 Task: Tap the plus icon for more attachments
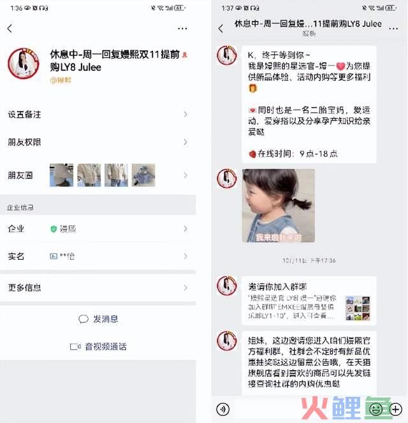point(396,409)
